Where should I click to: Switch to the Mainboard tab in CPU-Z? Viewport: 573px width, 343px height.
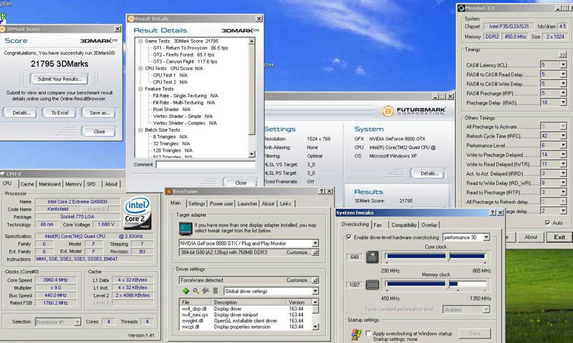pyautogui.click(x=49, y=184)
